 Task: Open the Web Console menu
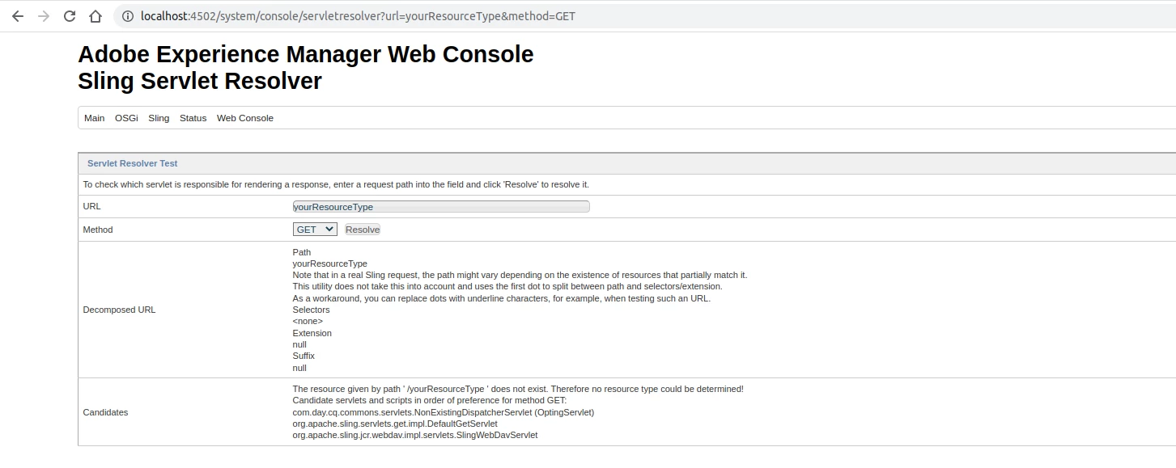pyautogui.click(x=245, y=118)
